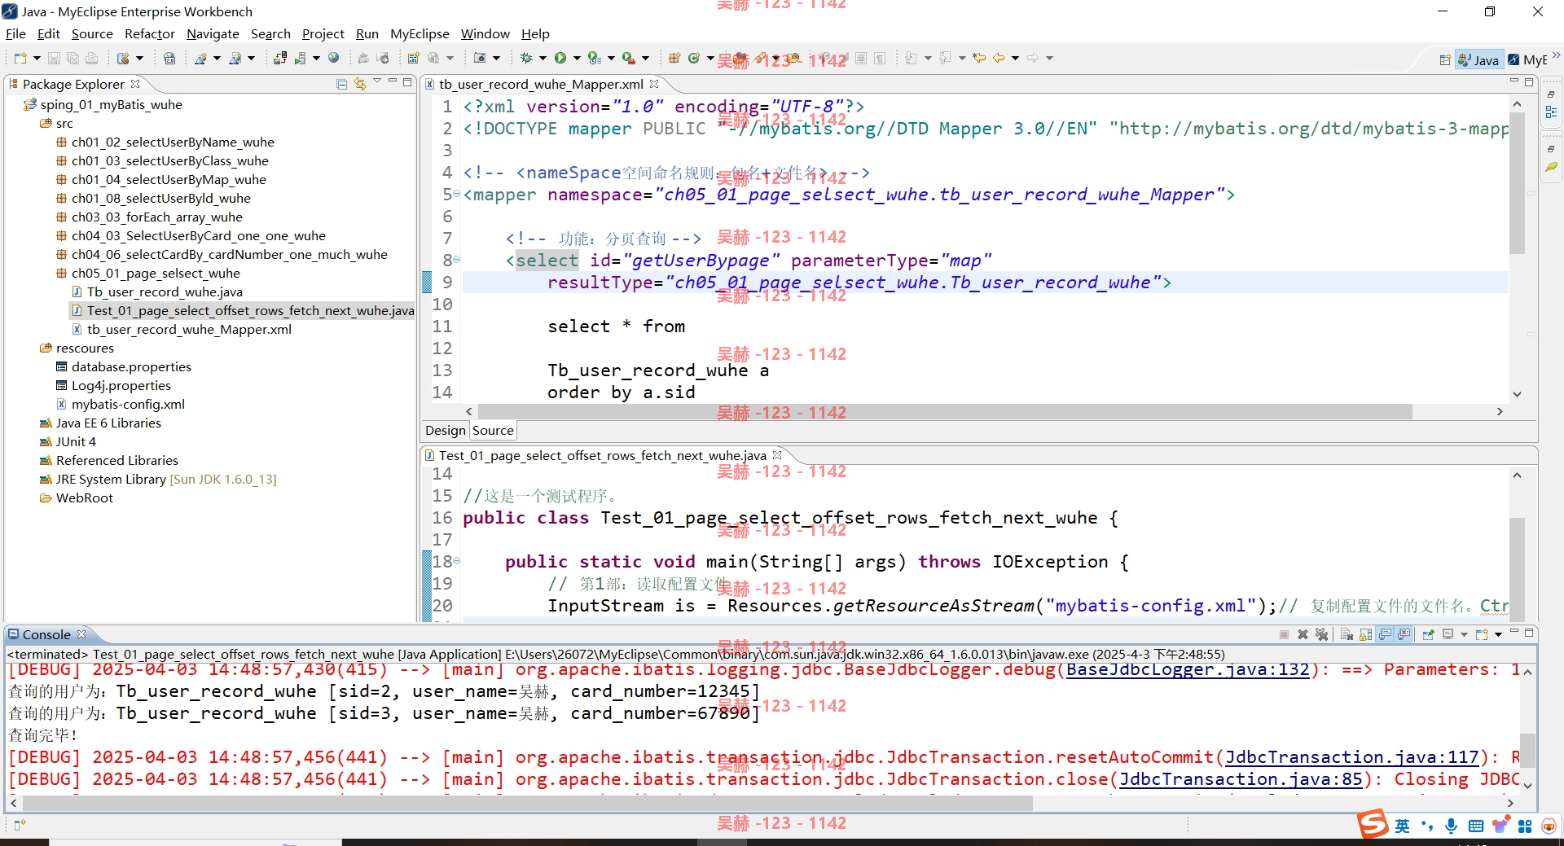Screen dimensions: 1564x846
Task: Open the JdbcTransaction.java:85 console link
Action: pos(1241,779)
